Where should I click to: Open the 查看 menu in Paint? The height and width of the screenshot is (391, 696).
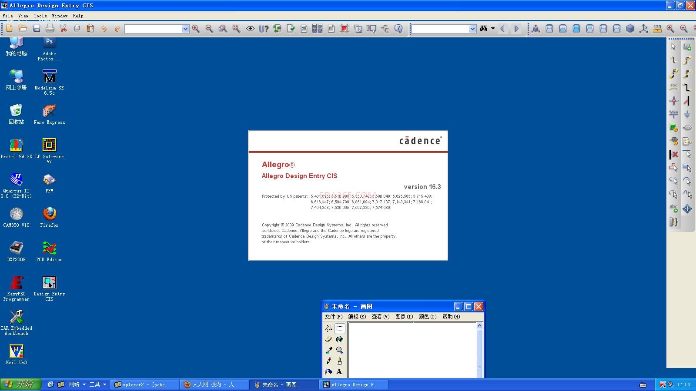coord(380,317)
